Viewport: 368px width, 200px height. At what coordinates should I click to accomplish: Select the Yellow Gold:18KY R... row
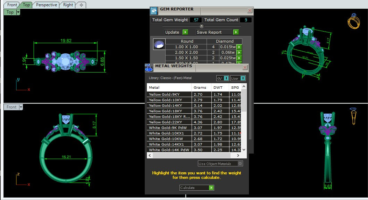pyautogui.click(x=194, y=116)
